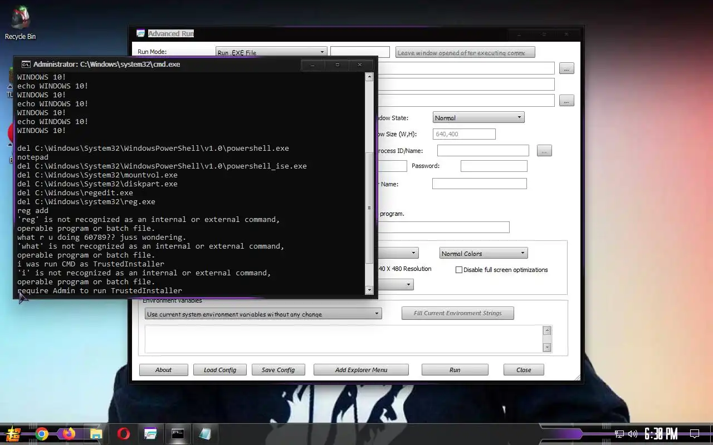Image resolution: width=713 pixels, height=445 pixels.
Task: Open the notification center icon
Action: pos(695,434)
